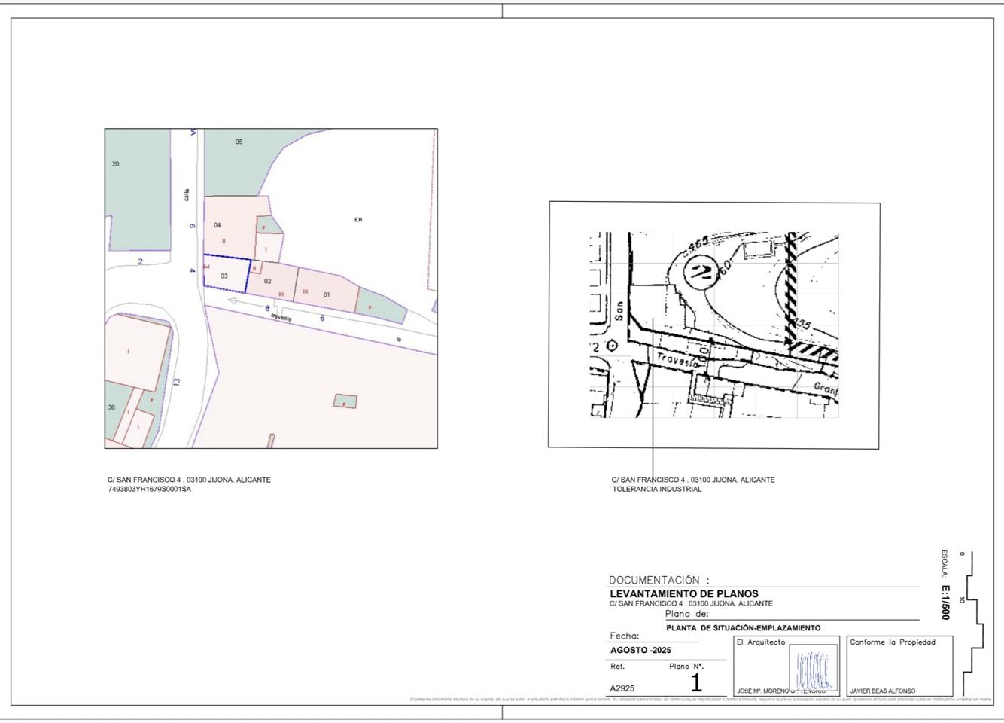Select parcel label 02 on cadastral map

click(x=267, y=281)
